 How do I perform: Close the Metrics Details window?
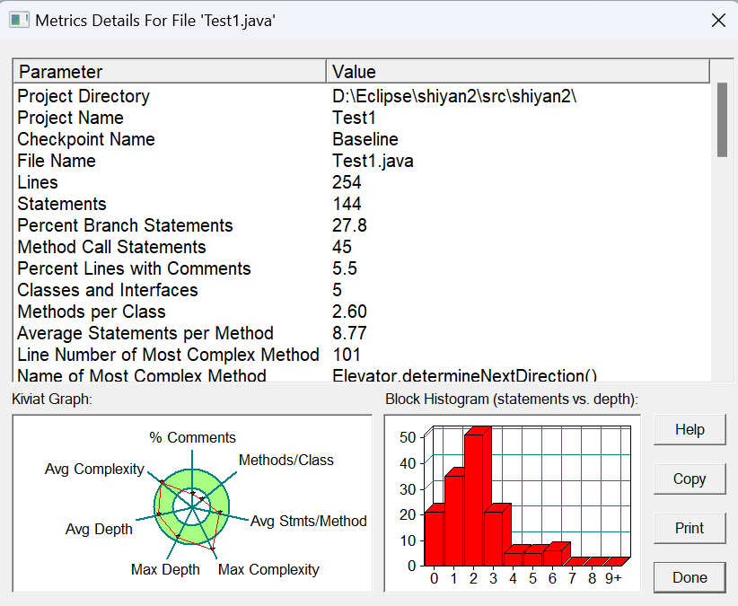(x=718, y=21)
